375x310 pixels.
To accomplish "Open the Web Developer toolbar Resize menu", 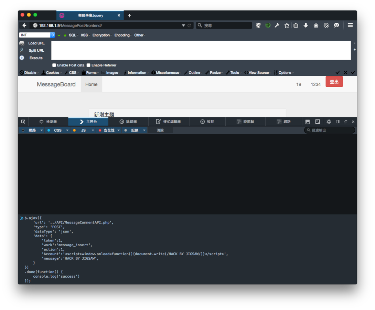I will pos(214,73).
